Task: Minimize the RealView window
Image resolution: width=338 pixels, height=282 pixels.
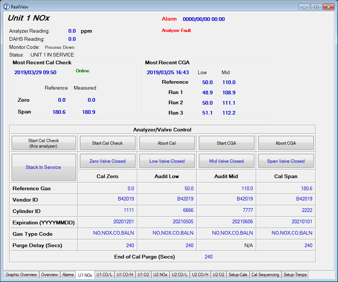Action: (x=304, y=7)
